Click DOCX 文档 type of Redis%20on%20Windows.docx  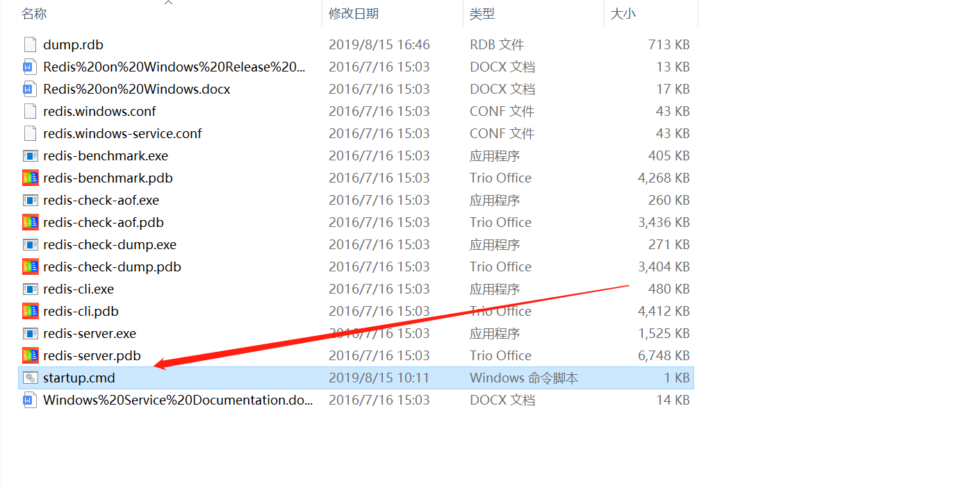502,89
